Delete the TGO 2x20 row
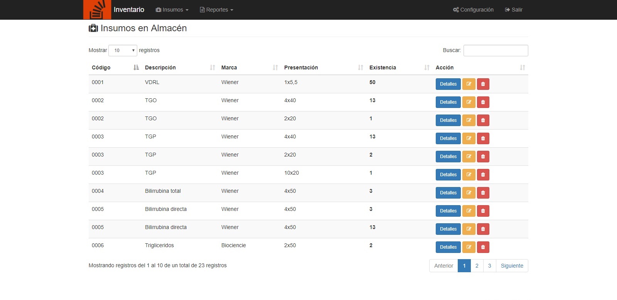The image size is (617, 300). pos(483,120)
